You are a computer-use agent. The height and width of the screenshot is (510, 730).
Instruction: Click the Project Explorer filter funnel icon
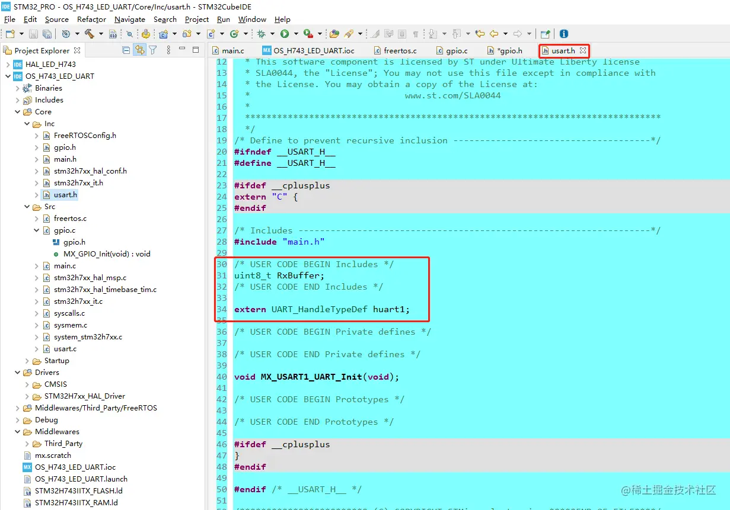pyautogui.click(x=152, y=50)
